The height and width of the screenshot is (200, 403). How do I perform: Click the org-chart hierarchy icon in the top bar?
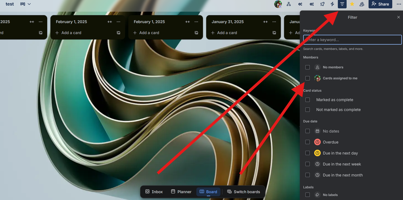288,4
